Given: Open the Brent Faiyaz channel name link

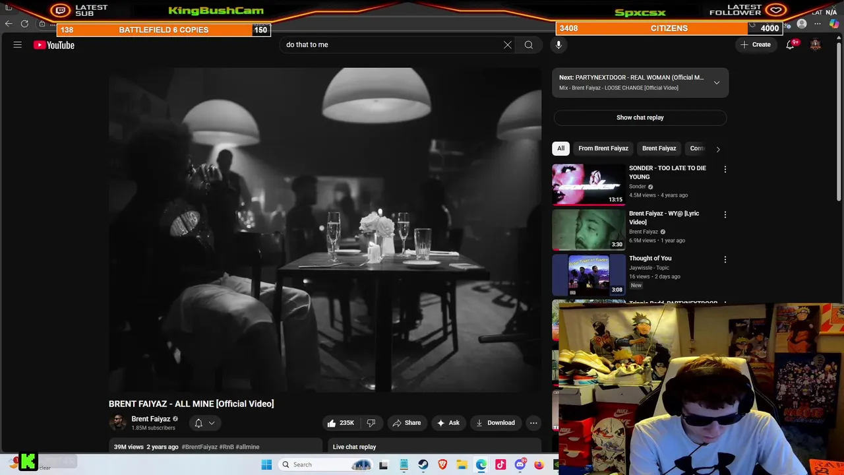Looking at the screenshot, I should click(150, 419).
